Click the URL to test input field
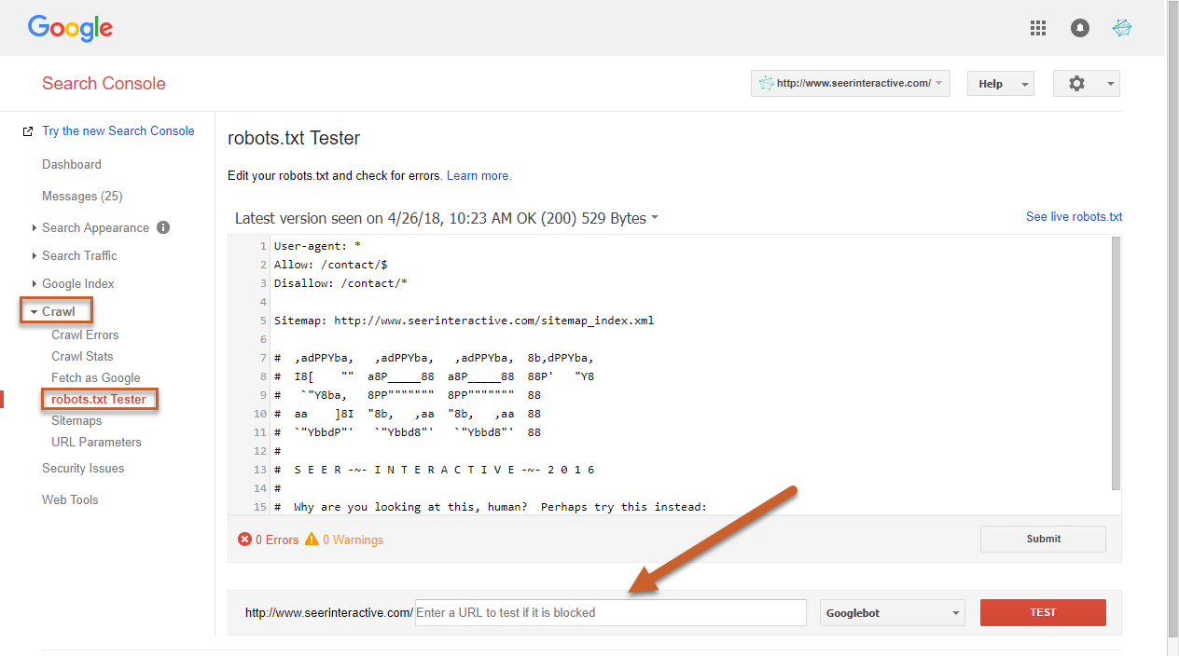Viewport: 1179px width, 656px height. click(610, 612)
